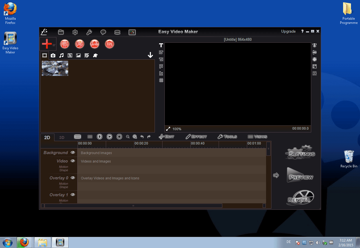Select the 2D timeline tab
The height and width of the screenshot is (248, 360).
[47, 137]
